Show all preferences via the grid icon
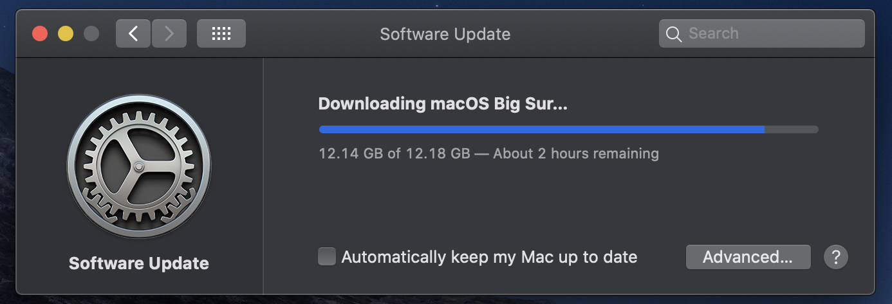892x304 pixels. click(x=221, y=33)
